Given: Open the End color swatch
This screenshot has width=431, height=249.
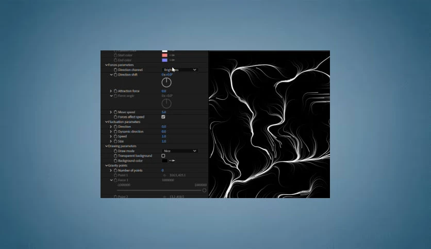Looking at the screenshot, I should 164,60.
